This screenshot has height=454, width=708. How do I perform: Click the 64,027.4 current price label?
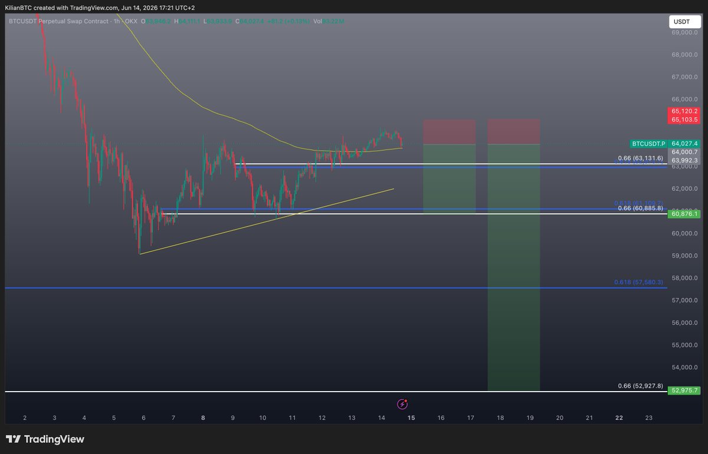coord(684,144)
